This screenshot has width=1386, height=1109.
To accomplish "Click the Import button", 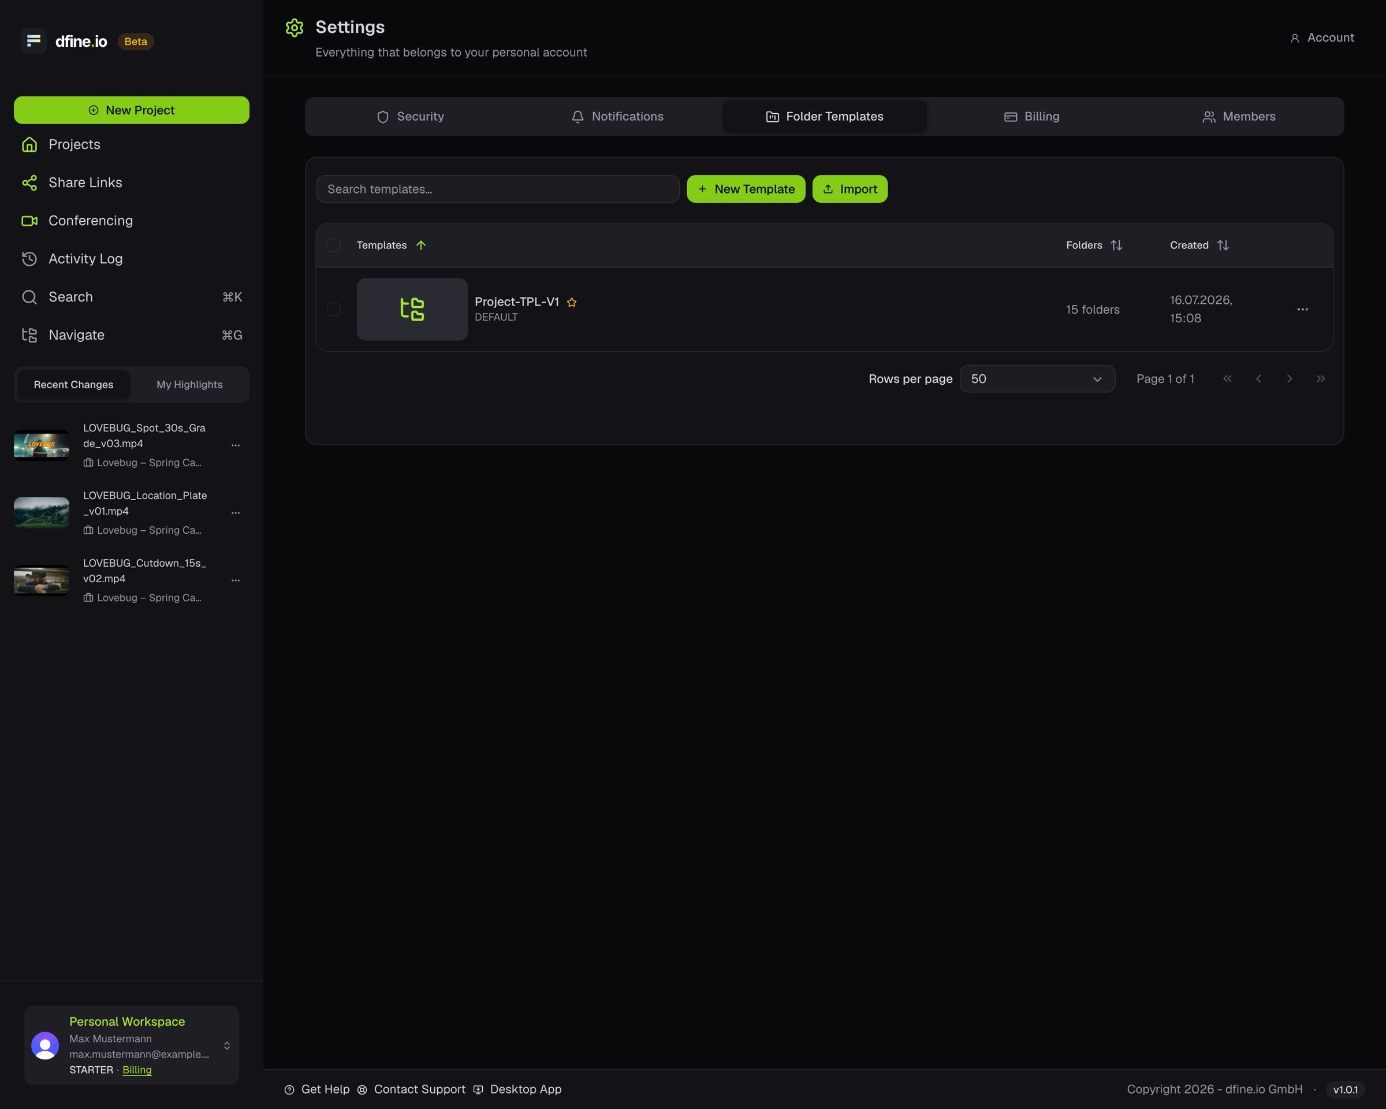I will tap(850, 189).
